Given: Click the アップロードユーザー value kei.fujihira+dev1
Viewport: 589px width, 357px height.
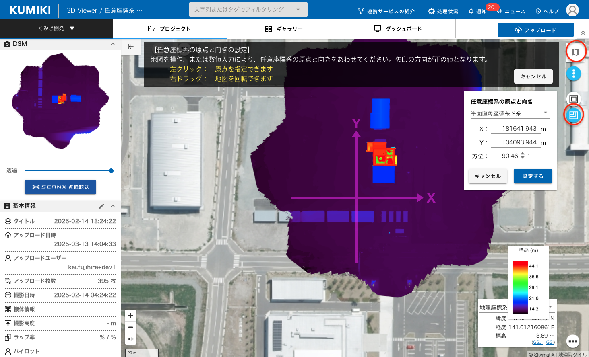Looking at the screenshot, I should click(x=92, y=267).
